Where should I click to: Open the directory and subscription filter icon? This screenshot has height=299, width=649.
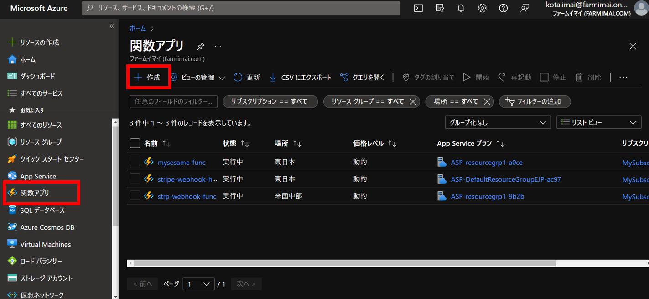coord(440,8)
